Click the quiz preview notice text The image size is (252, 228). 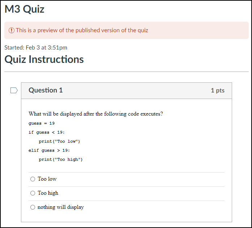[x=82, y=30]
